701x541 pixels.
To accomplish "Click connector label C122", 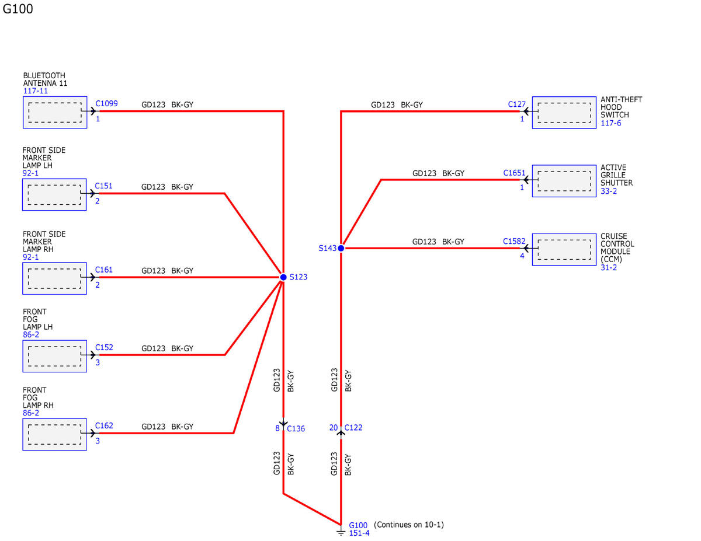I will point(353,428).
